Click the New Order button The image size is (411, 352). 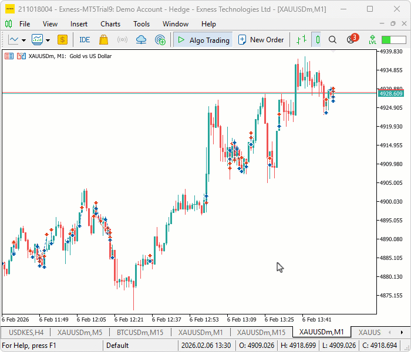click(x=261, y=40)
